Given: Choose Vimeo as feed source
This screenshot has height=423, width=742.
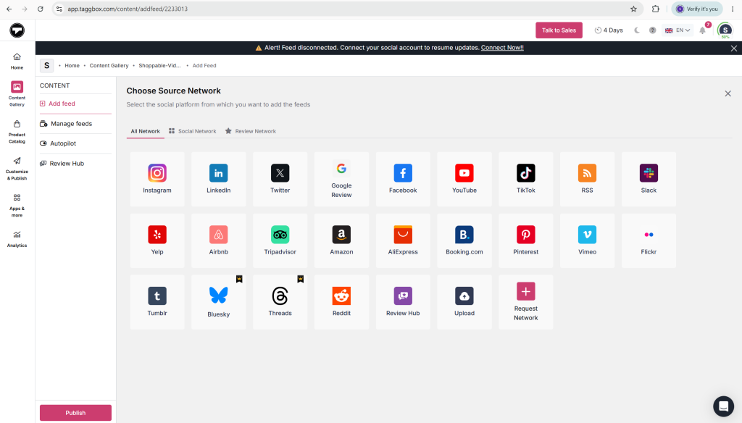Looking at the screenshot, I should (587, 240).
